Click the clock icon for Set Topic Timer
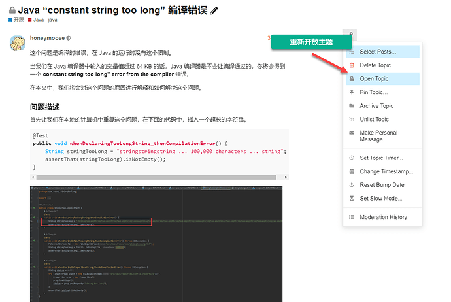 point(352,158)
